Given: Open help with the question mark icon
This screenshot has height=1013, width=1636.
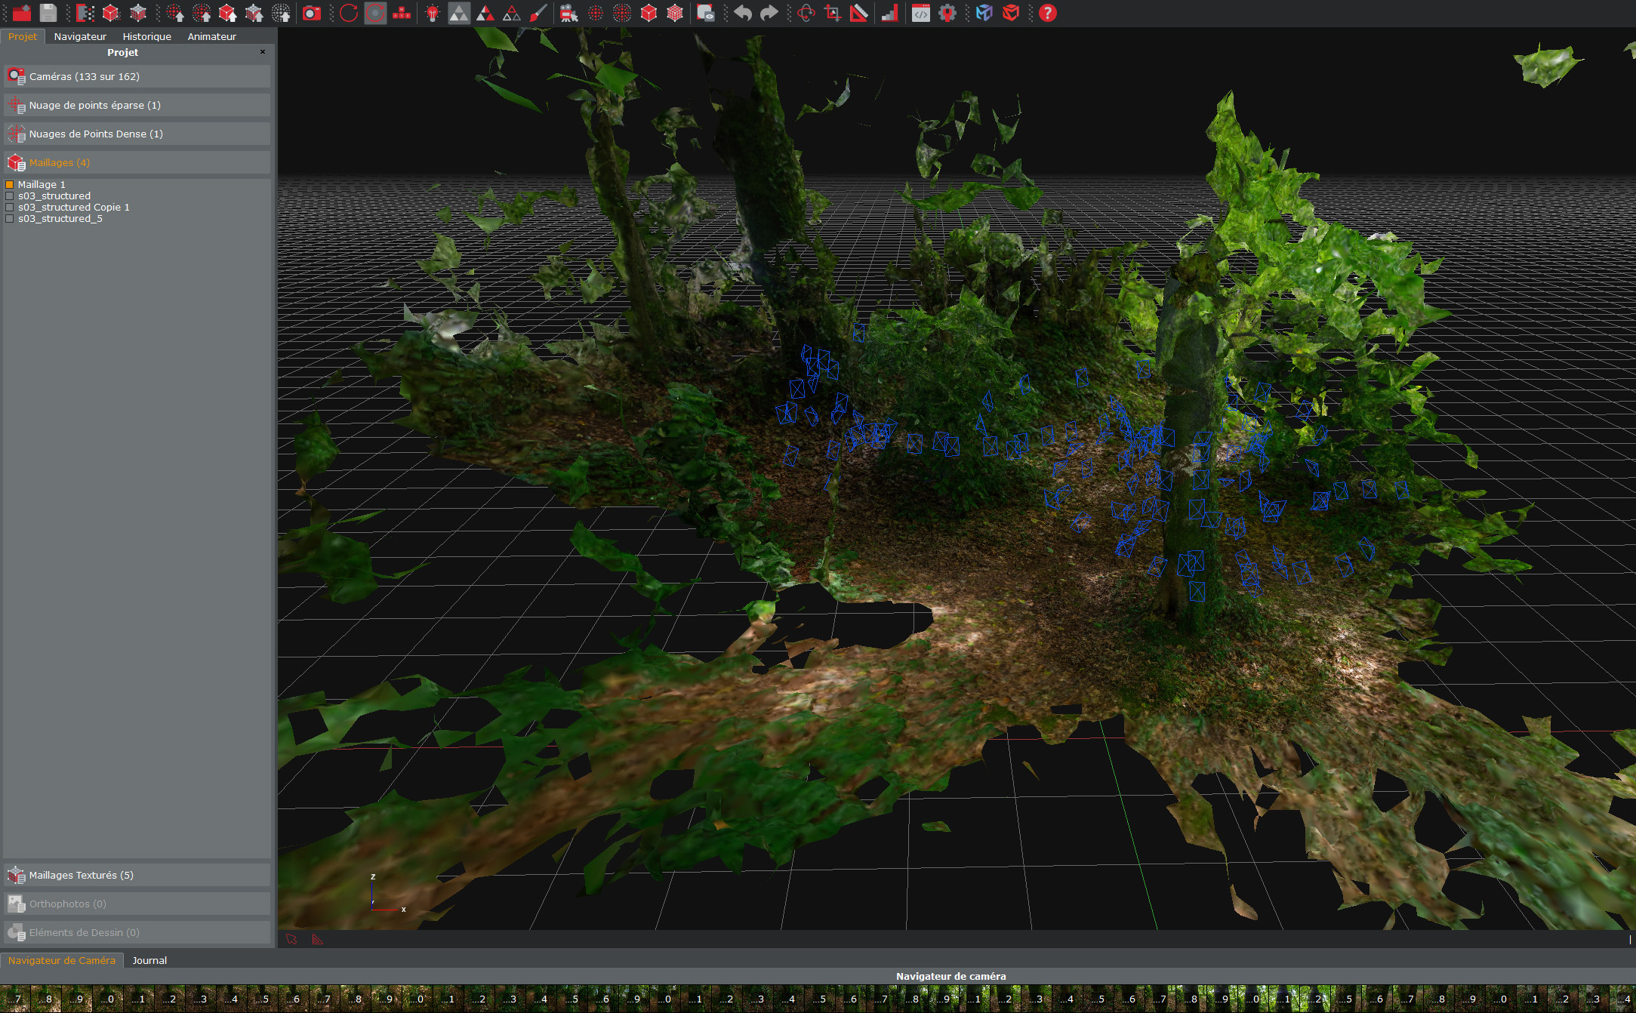Looking at the screenshot, I should (x=1047, y=13).
